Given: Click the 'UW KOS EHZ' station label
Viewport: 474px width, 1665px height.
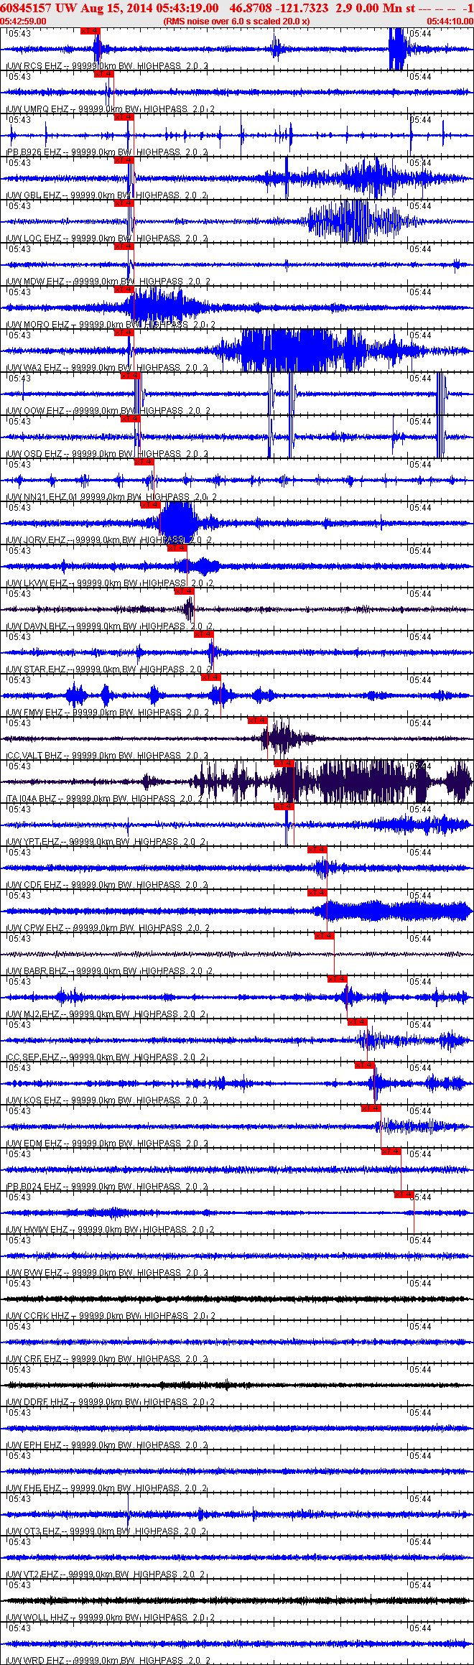Looking at the screenshot, I should (34, 1100).
